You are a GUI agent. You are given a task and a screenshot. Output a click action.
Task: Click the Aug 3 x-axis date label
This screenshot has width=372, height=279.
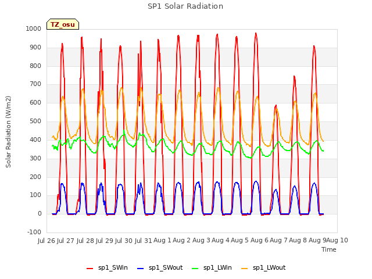coord(201,241)
